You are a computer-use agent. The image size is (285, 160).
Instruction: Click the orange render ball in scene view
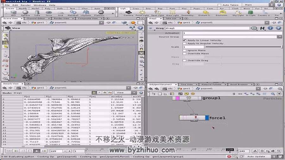point(133,23)
